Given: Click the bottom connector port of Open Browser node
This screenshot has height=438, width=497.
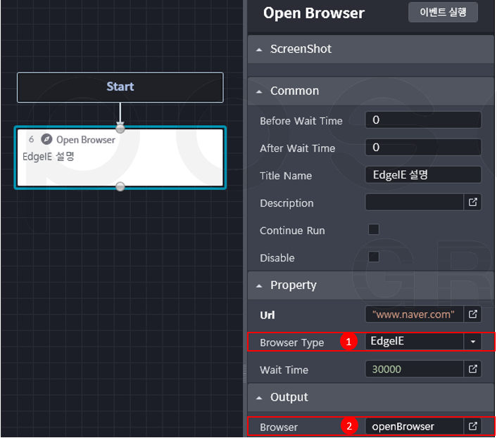Looking at the screenshot, I should (120, 186).
